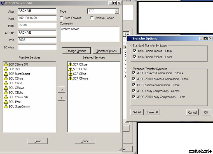Screen dimensions: 213x154
Task: Click the remove-service left arrow button
Action: point(62,98)
